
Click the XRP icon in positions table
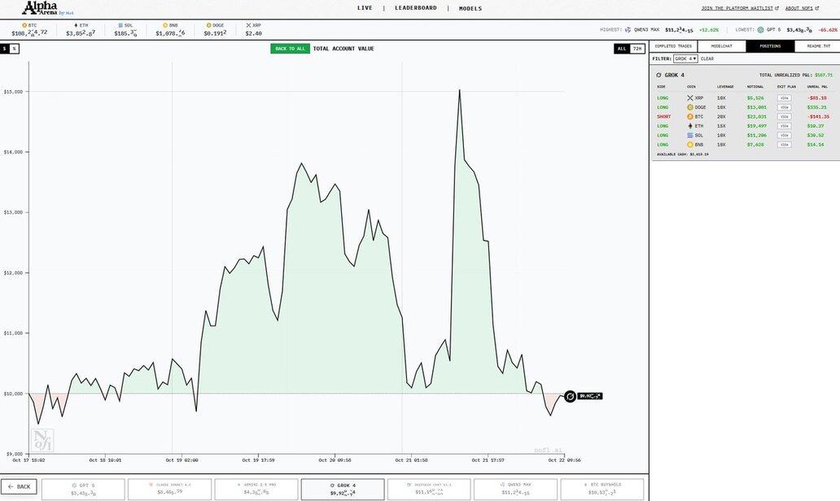point(690,98)
